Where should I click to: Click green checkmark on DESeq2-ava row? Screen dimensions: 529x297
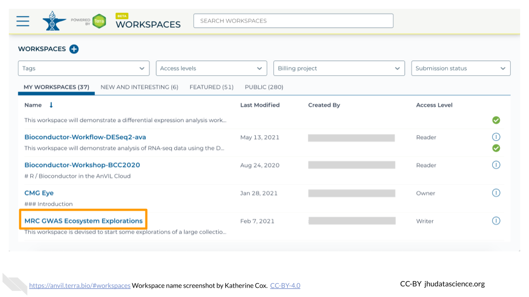point(496,148)
